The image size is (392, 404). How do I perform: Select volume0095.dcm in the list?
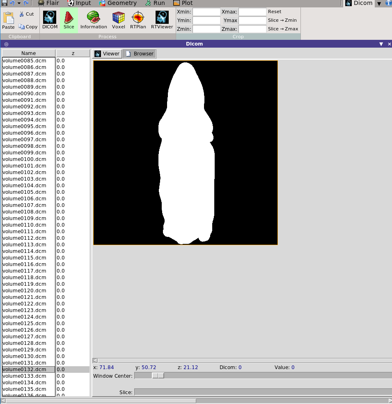pyautogui.click(x=29, y=126)
